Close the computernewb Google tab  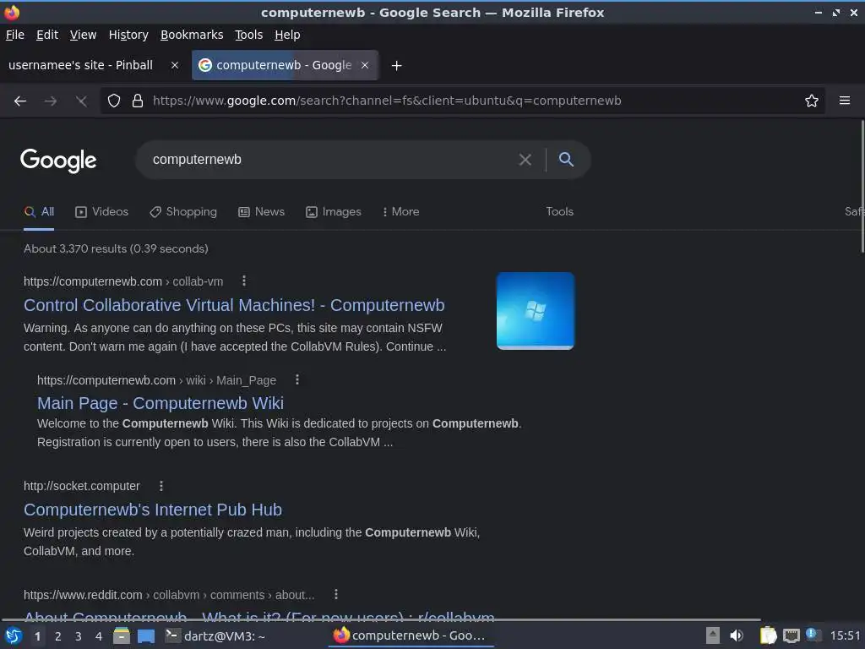[365, 65]
